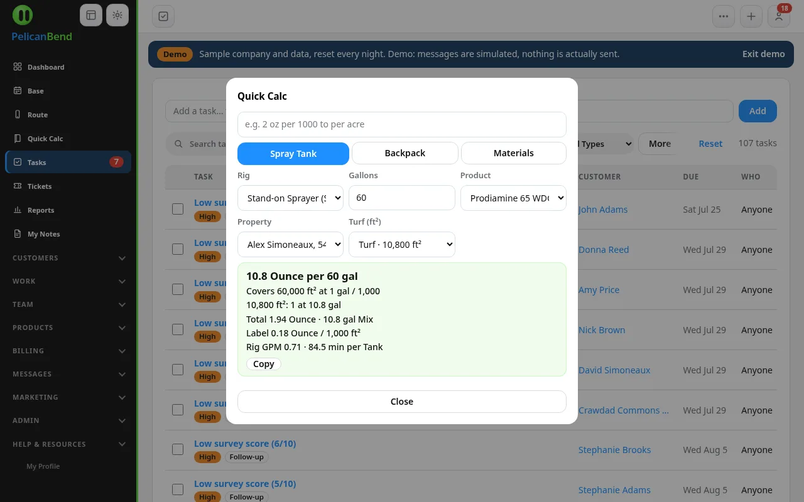Open Tasks in the sidebar

[68, 162]
